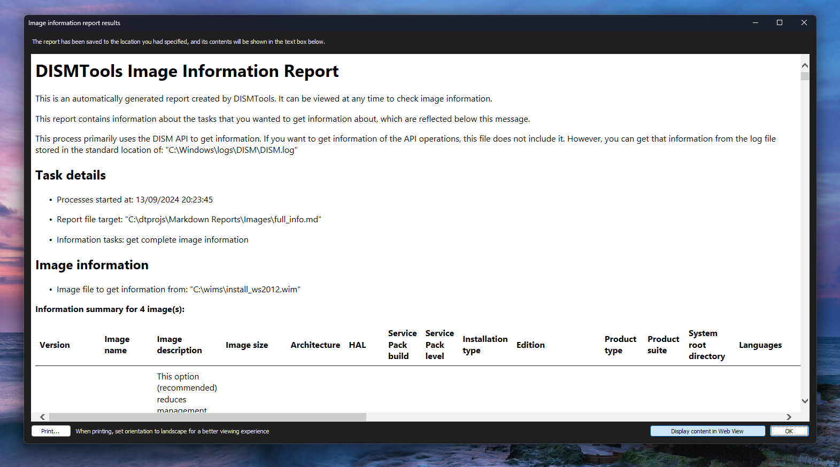Click the 'report has been saved' notice text
This screenshot has width=840, height=467.
tap(179, 42)
